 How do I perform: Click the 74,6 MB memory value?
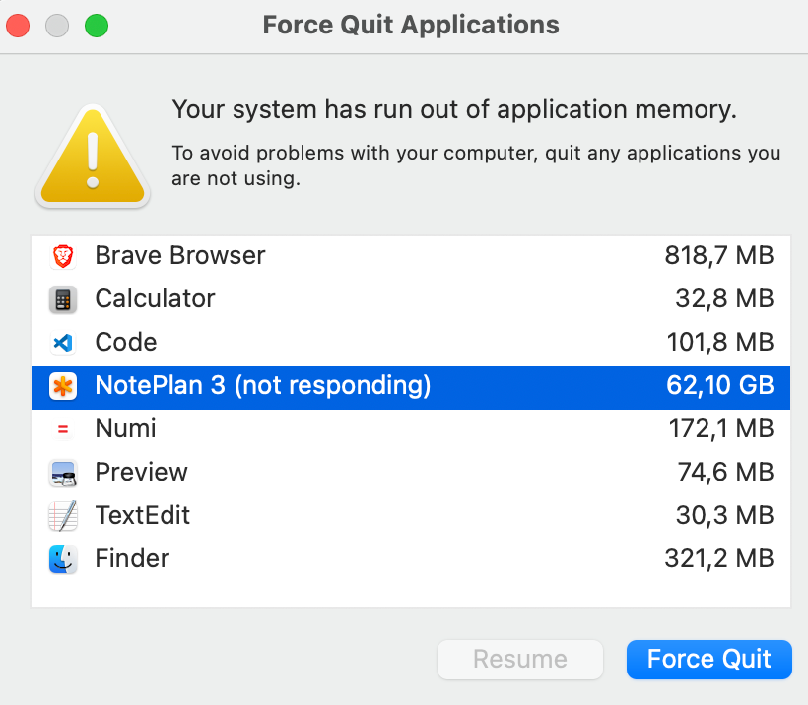tap(725, 472)
